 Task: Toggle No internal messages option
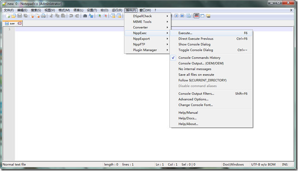pyautogui.click(x=211, y=69)
